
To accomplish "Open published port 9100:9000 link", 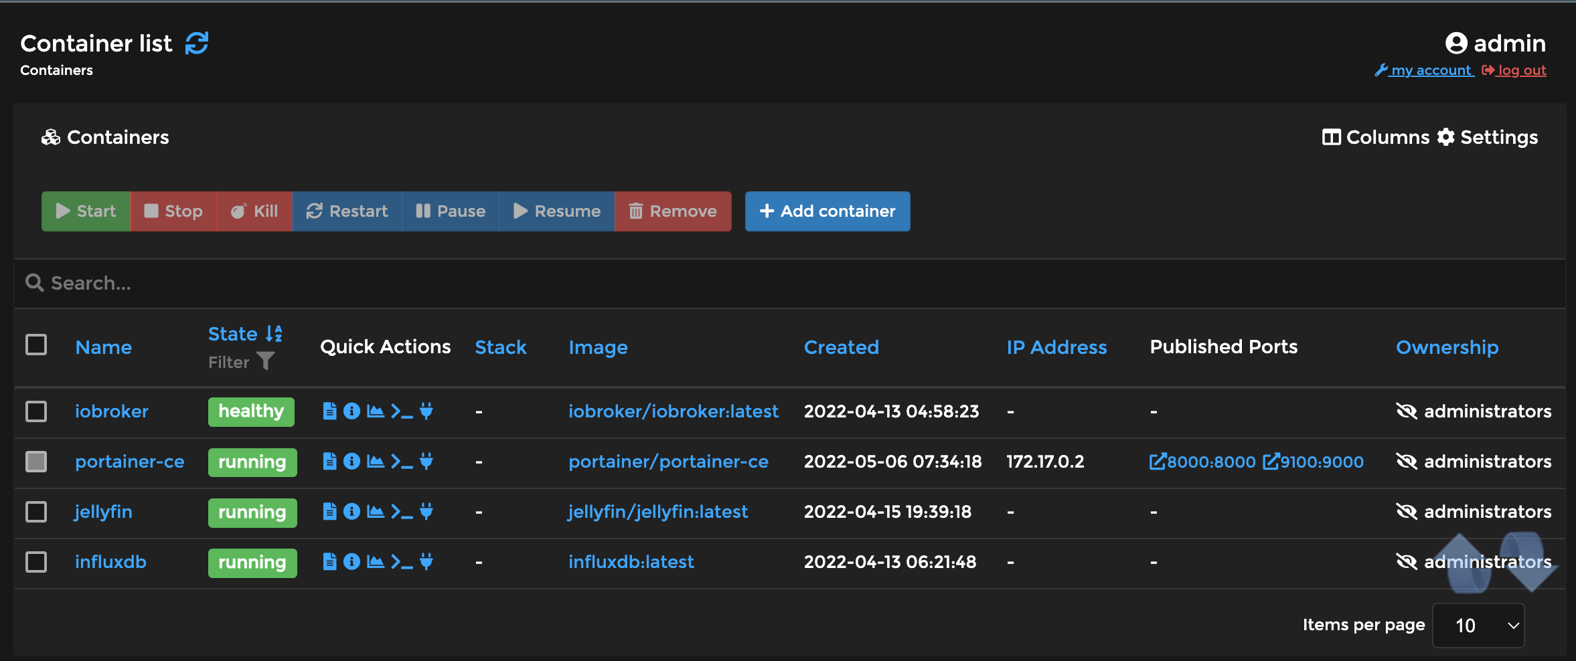I will point(1313,462).
